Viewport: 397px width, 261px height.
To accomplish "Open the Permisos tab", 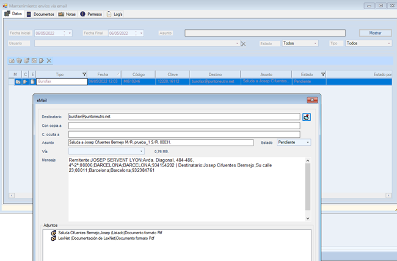I will point(91,13).
